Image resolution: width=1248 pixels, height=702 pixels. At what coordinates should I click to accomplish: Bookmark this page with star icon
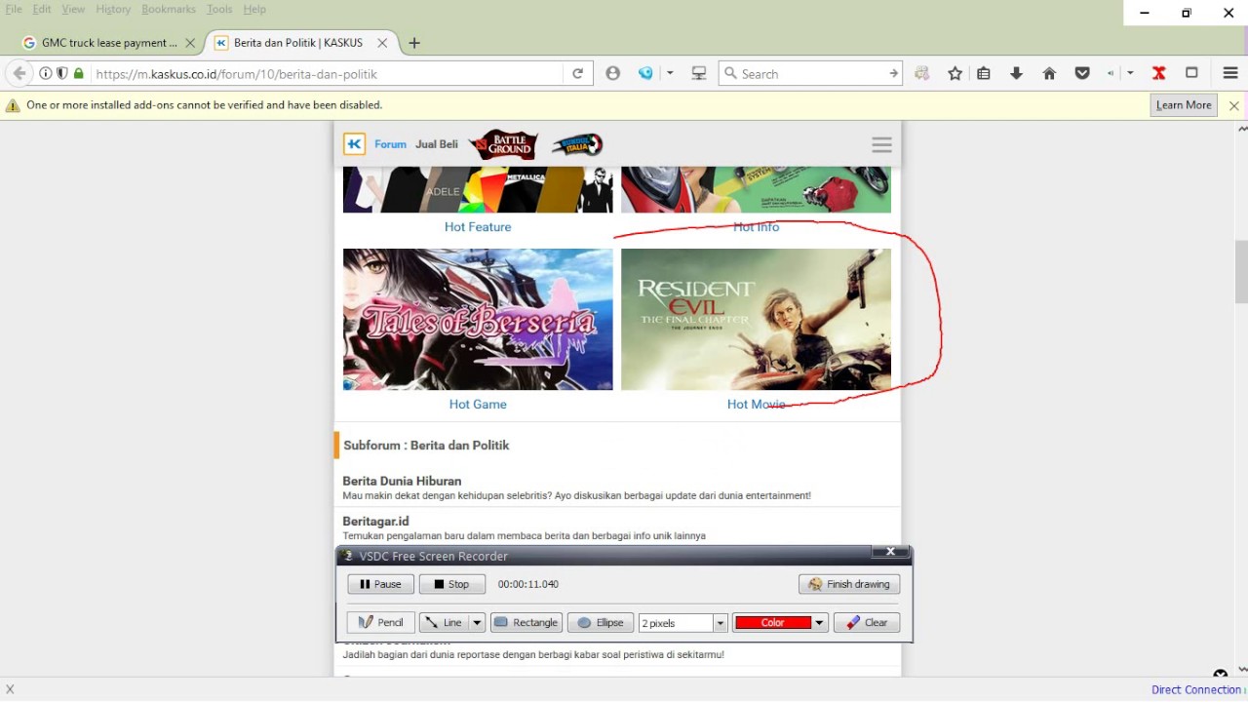pos(955,73)
